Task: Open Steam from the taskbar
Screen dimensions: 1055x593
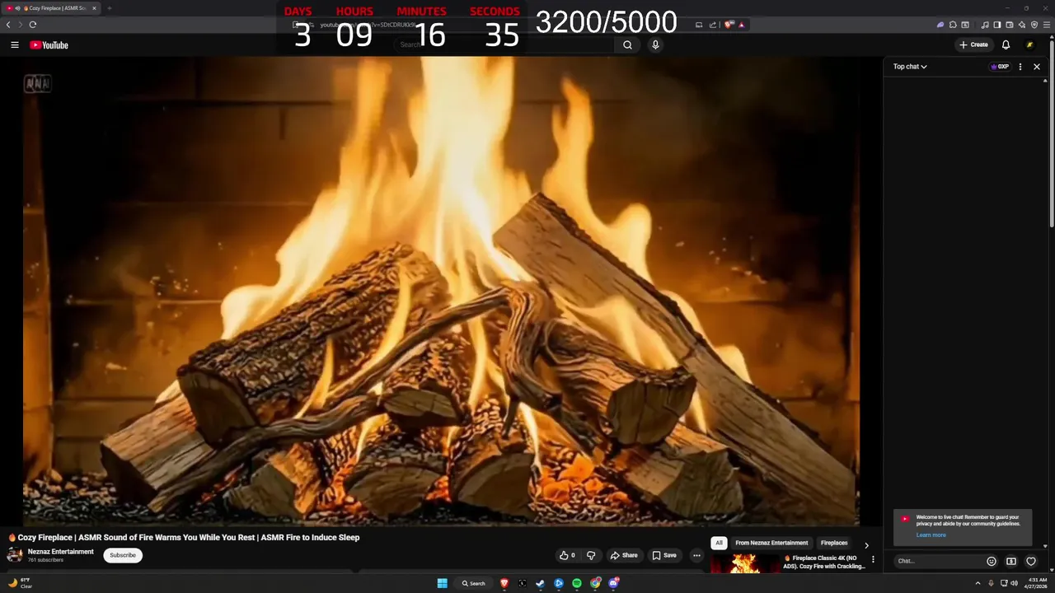Action: [540, 583]
